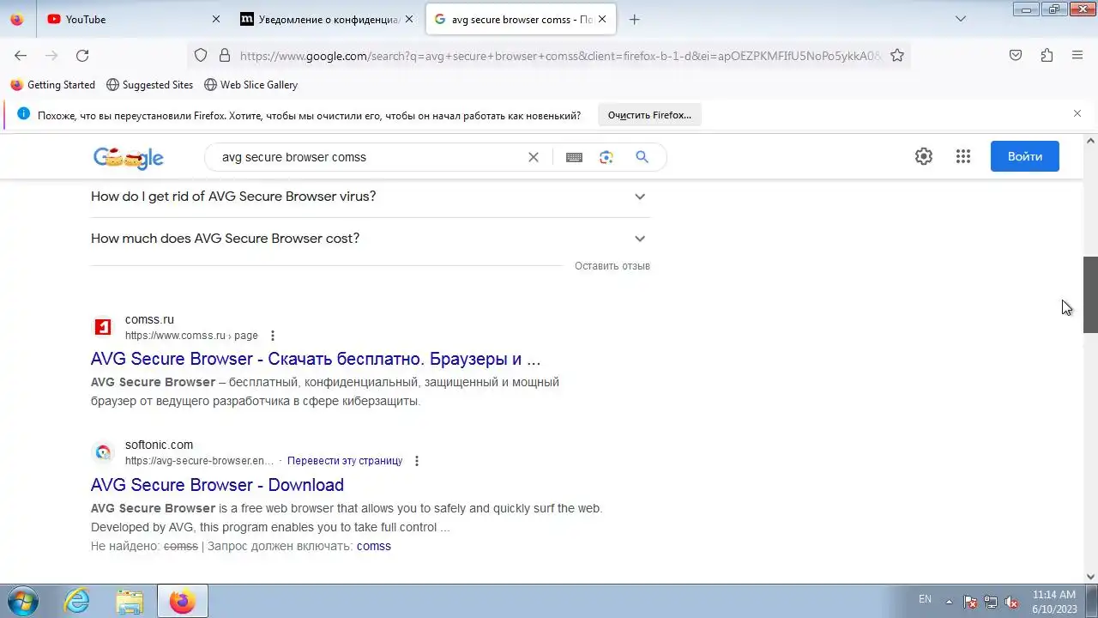
Task: Open the Getting Started bookmark
Action: pos(53,85)
